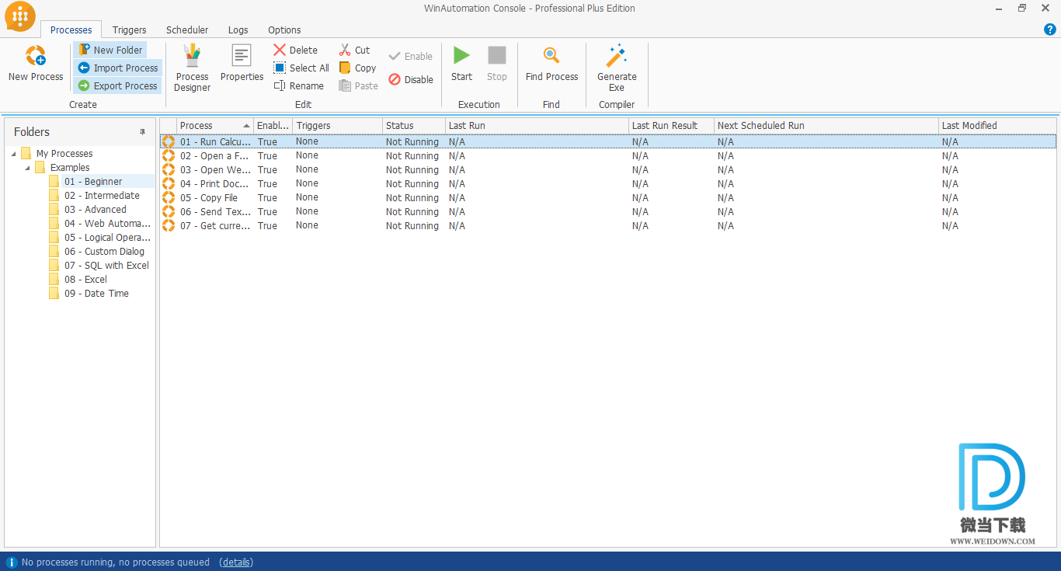The image size is (1061, 571).
Task: Open the 04 - Web Automation folder
Action: [x=107, y=224]
